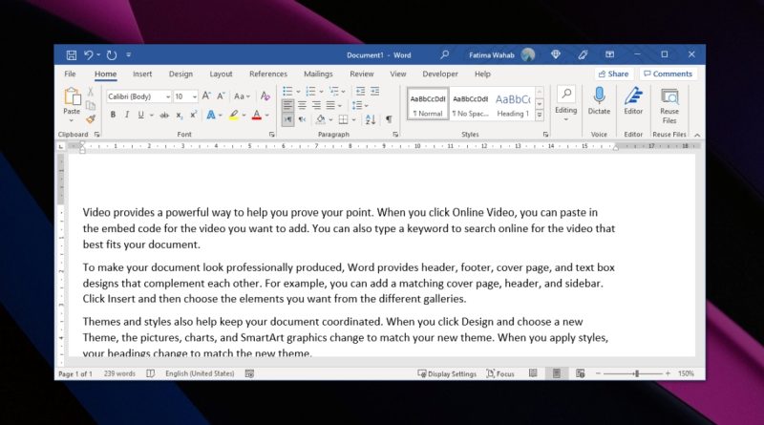Toggle Underline formatting
The height and width of the screenshot is (425, 764).
coord(140,115)
